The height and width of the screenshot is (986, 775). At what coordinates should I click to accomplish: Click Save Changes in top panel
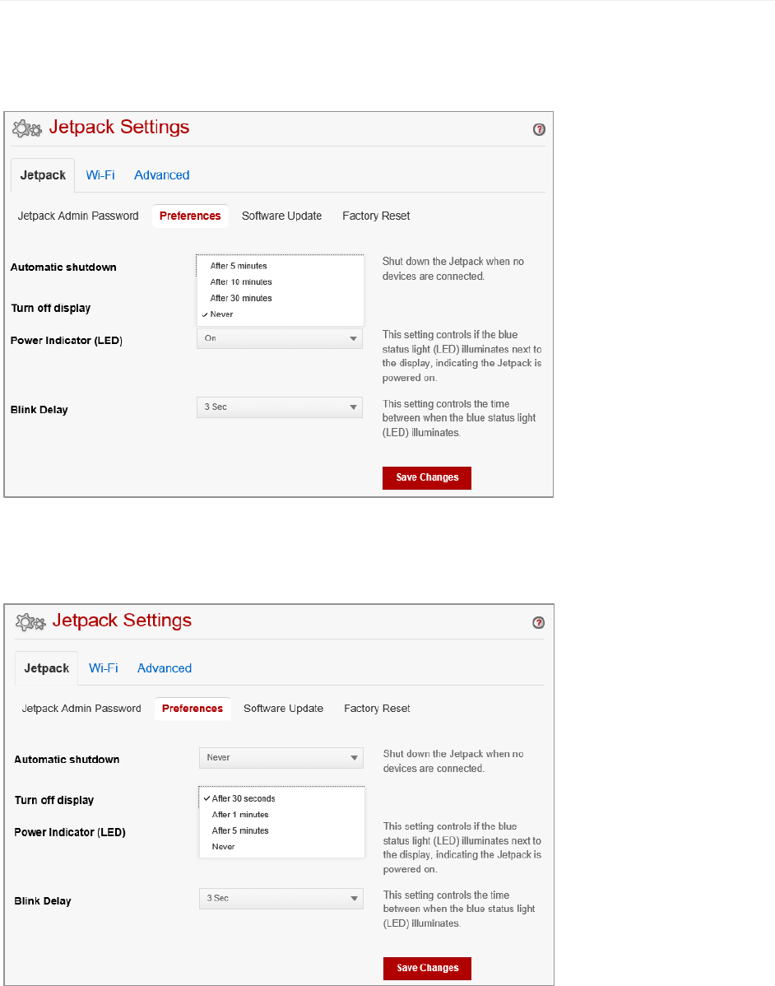point(427,477)
